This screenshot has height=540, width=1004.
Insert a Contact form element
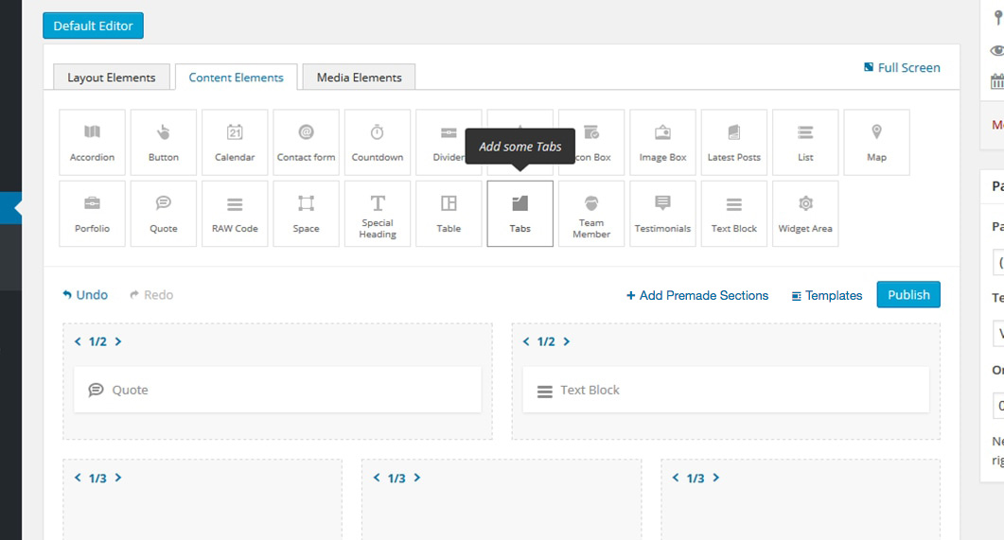tap(306, 142)
